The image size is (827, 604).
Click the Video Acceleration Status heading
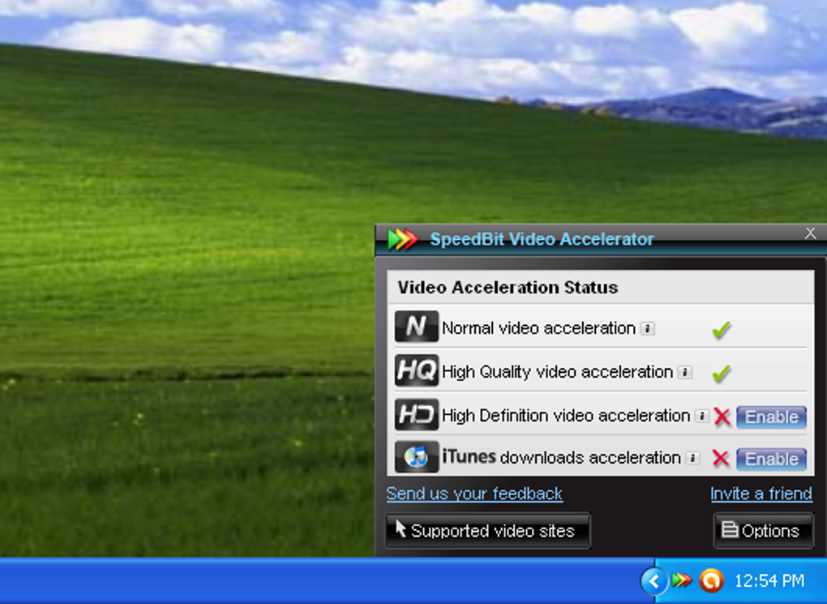click(x=508, y=288)
